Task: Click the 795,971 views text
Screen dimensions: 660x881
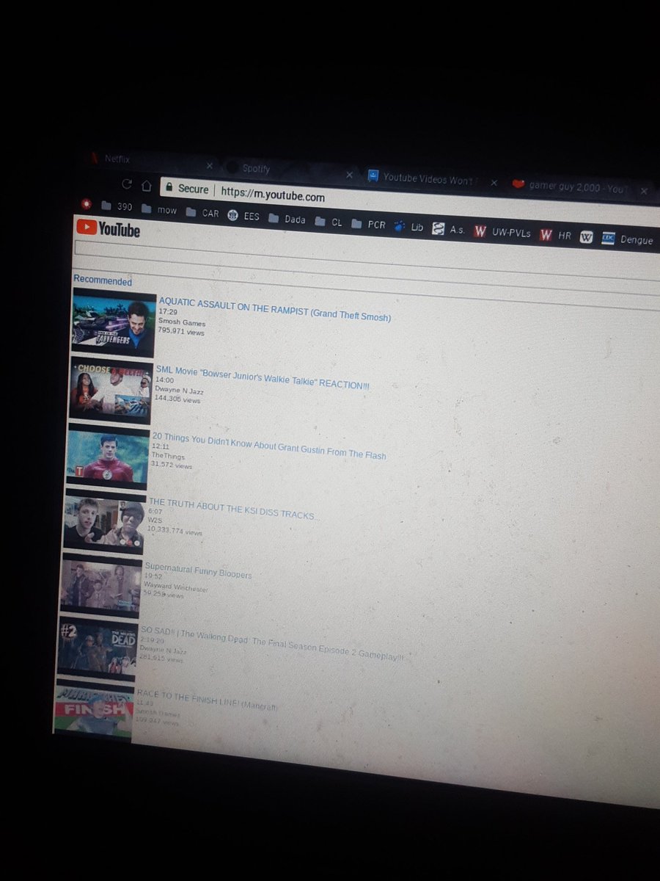Action: point(181,332)
